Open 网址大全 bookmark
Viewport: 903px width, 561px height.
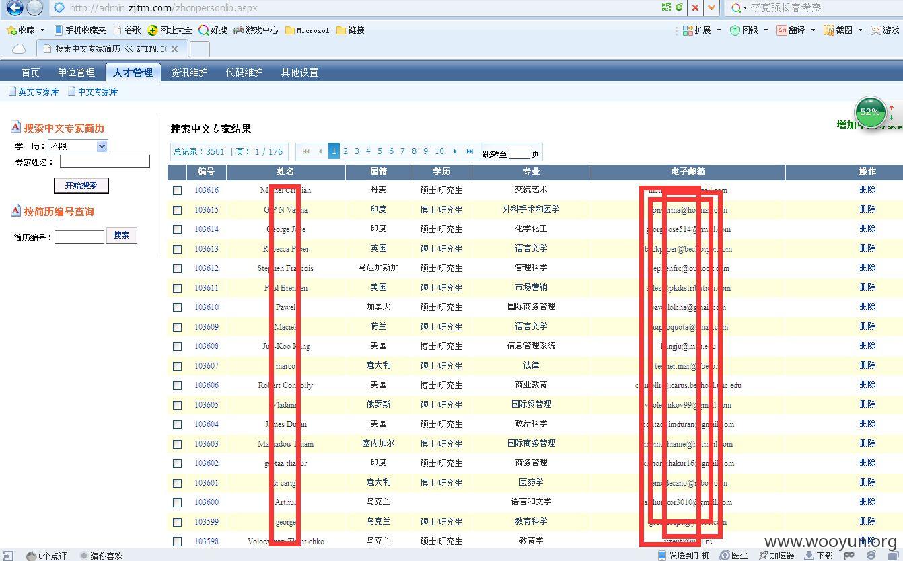click(170, 30)
